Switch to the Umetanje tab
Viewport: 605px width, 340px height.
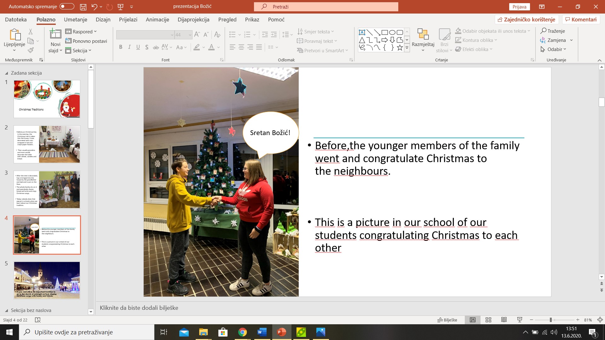[76, 20]
